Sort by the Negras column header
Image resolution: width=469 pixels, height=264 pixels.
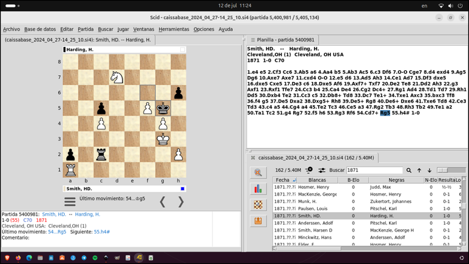tap(396, 180)
